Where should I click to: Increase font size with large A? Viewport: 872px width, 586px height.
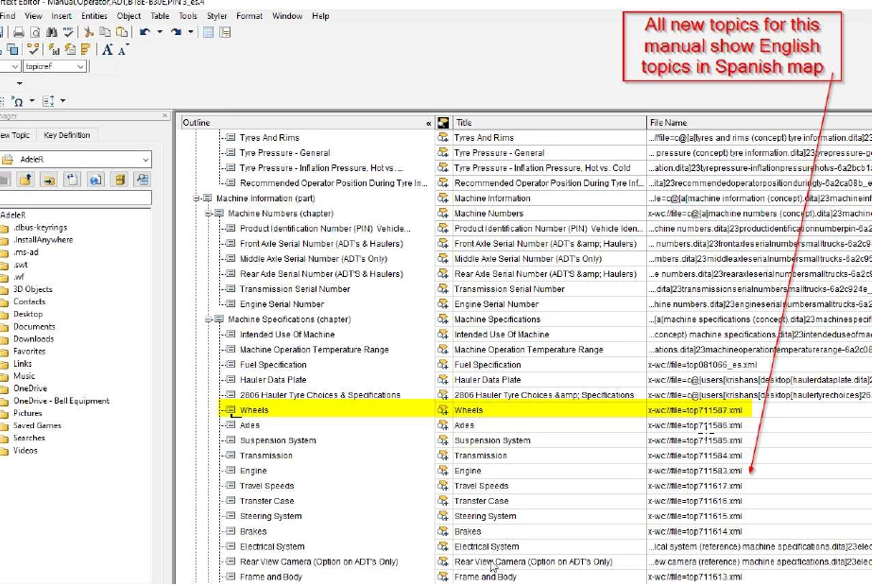click(x=108, y=49)
